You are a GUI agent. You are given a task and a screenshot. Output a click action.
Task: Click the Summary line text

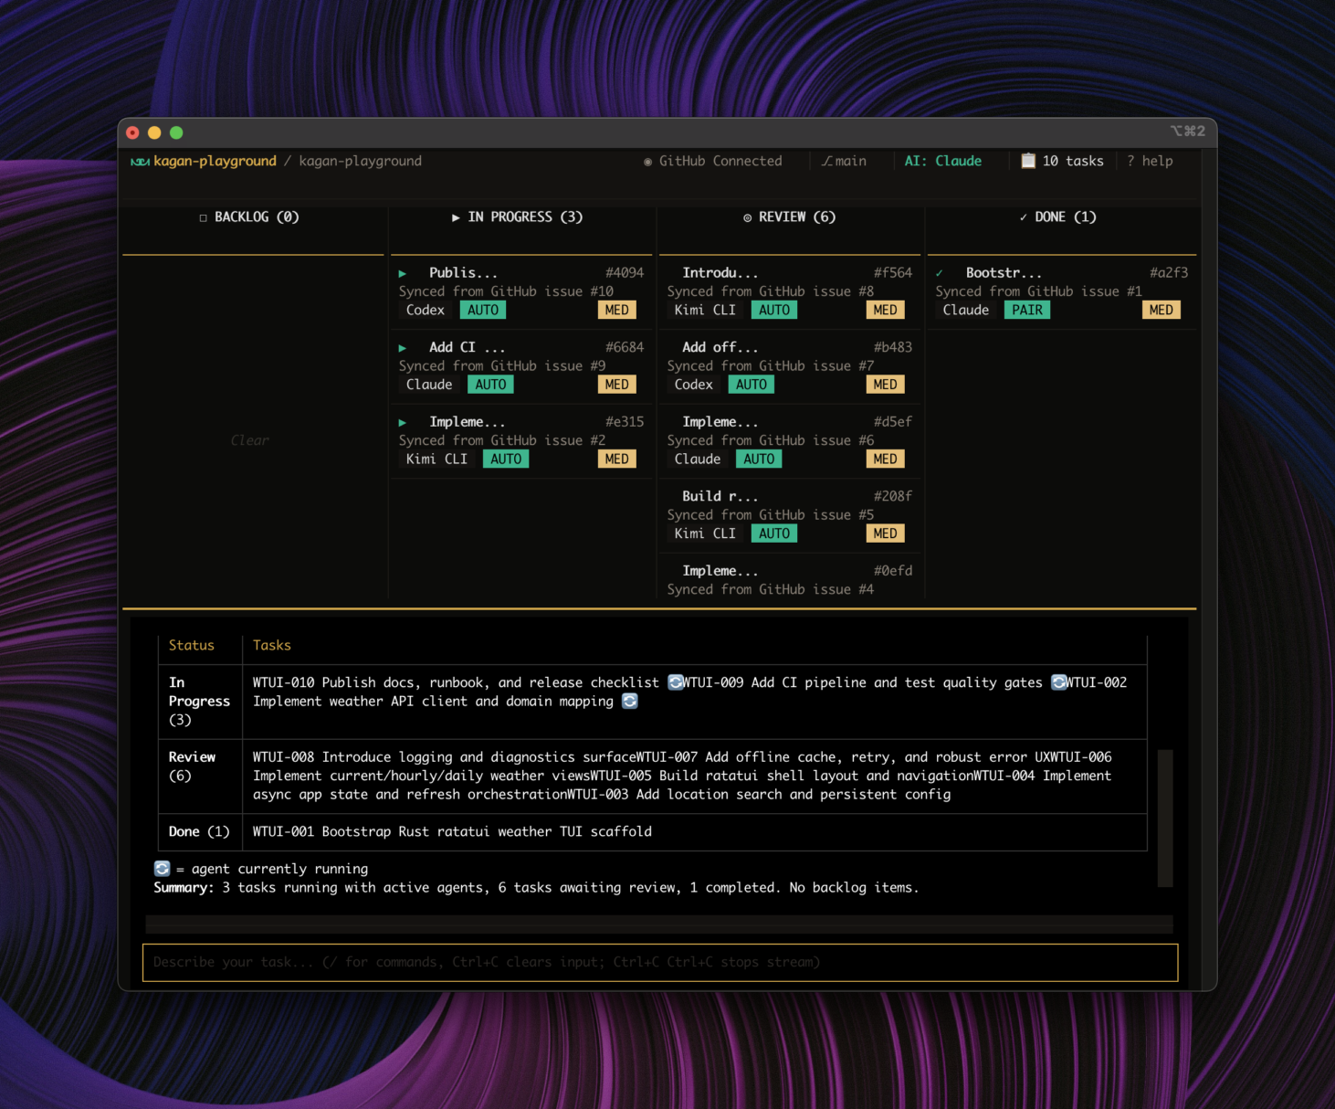point(536,888)
